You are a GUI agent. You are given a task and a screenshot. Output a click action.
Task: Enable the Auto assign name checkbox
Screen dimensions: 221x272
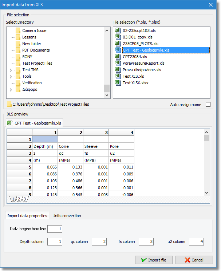[208, 105]
